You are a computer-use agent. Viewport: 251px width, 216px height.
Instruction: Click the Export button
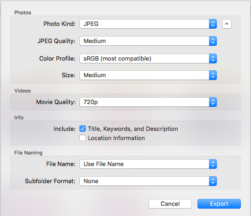pyautogui.click(x=219, y=204)
